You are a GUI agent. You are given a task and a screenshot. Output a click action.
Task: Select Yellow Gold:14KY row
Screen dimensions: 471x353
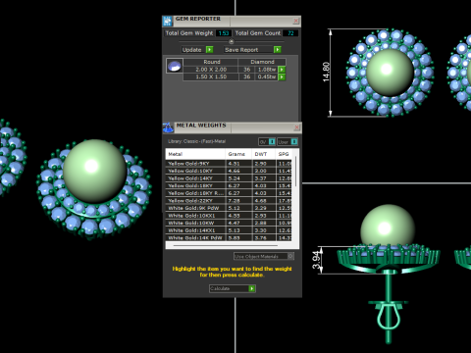229,178
